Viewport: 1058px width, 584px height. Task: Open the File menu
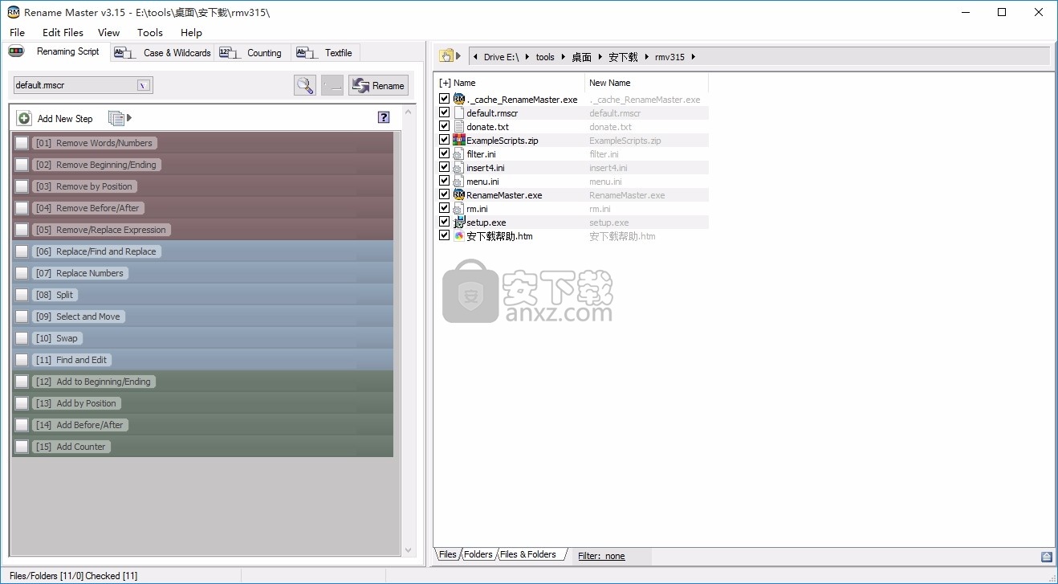pyautogui.click(x=17, y=33)
